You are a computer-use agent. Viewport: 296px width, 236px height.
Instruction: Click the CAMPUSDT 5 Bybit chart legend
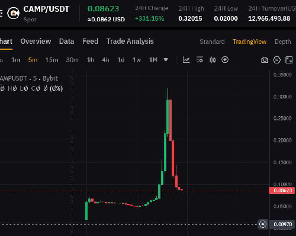pos(29,78)
